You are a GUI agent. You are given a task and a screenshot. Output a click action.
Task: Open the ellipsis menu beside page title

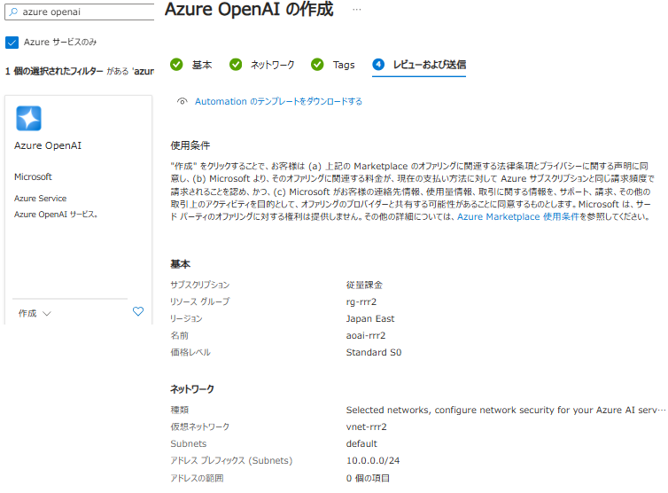coord(357,10)
